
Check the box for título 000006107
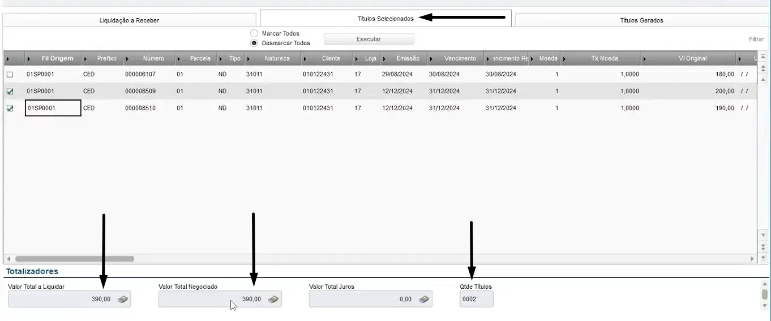pyautogui.click(x=10, y=75)
